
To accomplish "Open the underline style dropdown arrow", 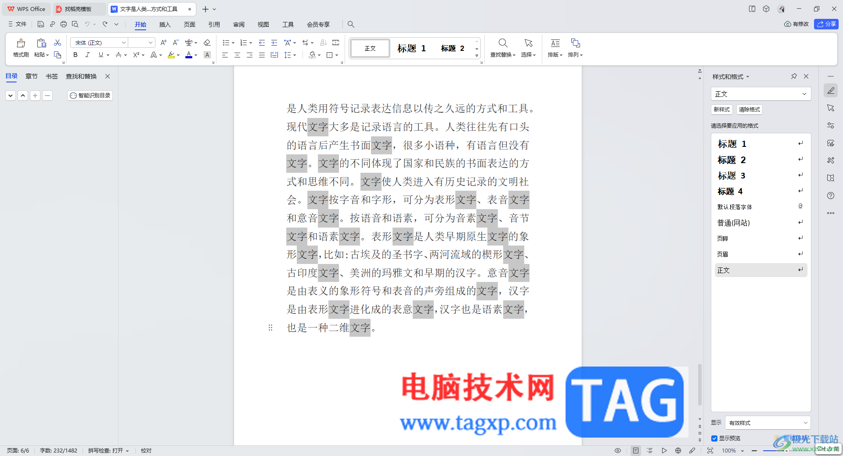I will (108, 55).
